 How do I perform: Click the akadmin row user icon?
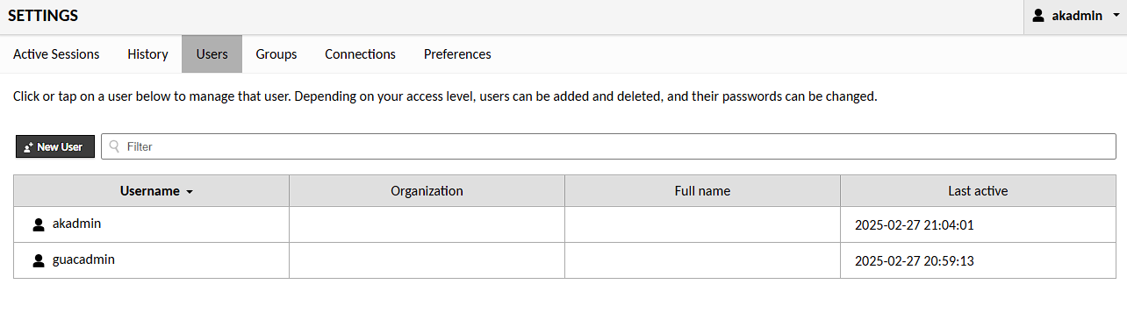tap(39, 225)
